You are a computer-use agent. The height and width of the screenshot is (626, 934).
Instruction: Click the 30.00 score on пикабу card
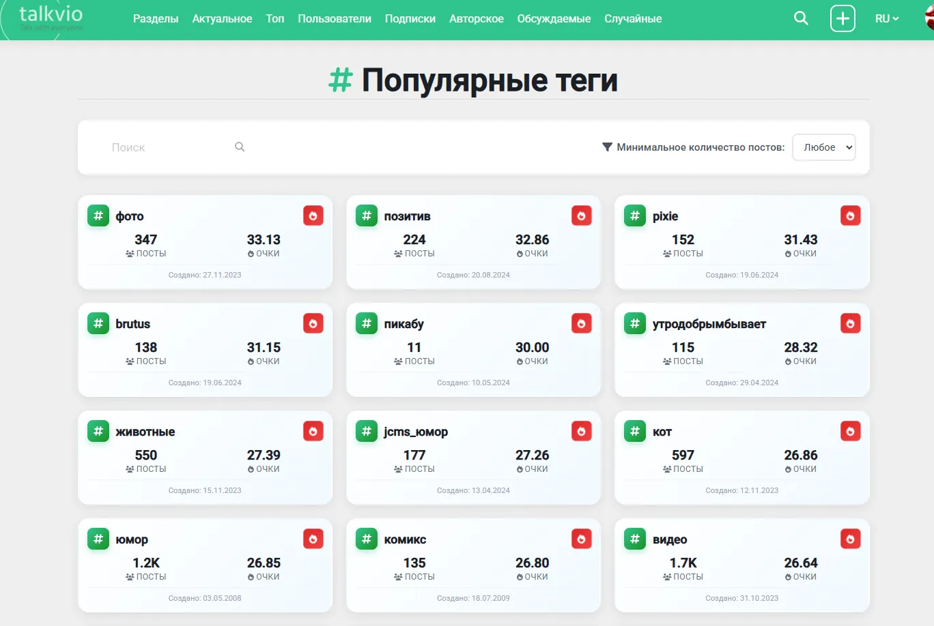(x=532, y=347)
